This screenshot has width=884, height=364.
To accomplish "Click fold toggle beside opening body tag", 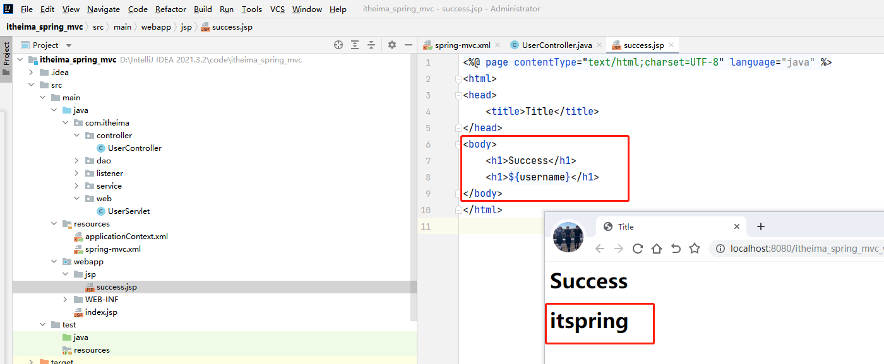I will (x=459, y=144).
